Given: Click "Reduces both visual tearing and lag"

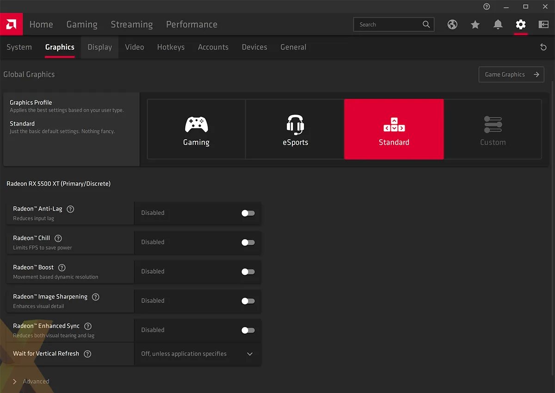Looking at the screenshot, I should point(54,336).
